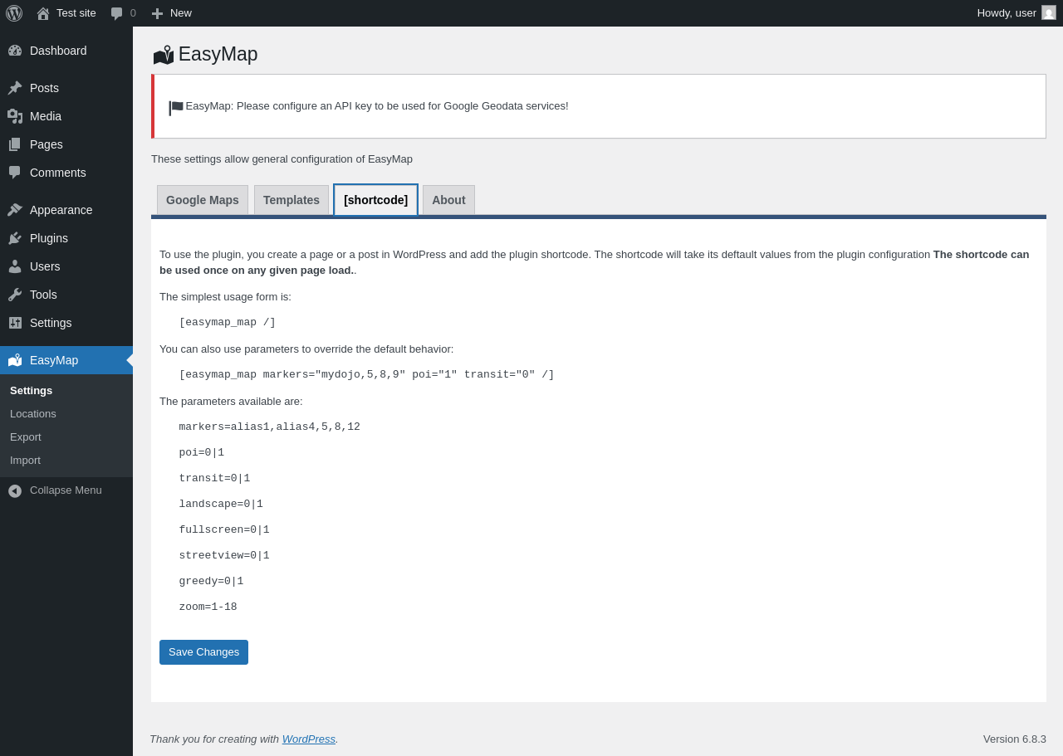
Task: Add new content via New button
Action: pyautogui.click(x=172, y=13)
